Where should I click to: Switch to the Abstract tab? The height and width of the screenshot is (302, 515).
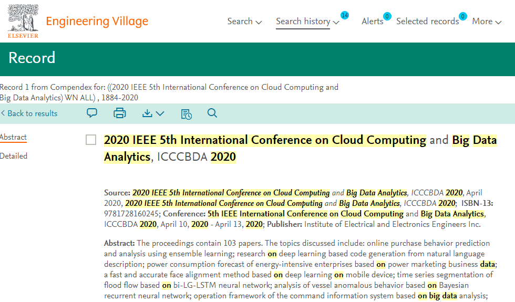(x=13, y=137)
